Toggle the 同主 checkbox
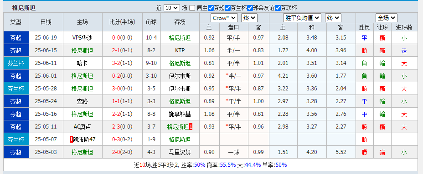The height and width of the screenshot is (174, 423). click(192, 8)
